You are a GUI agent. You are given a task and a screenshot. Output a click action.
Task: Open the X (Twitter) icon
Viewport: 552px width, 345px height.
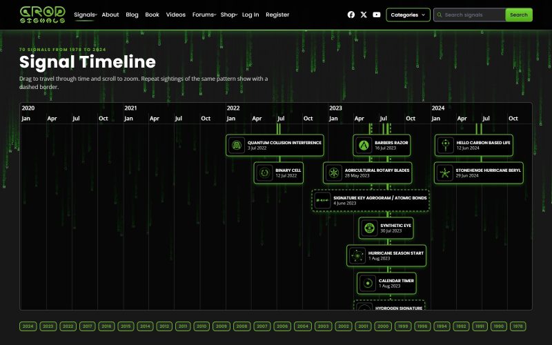click(364, 14)
